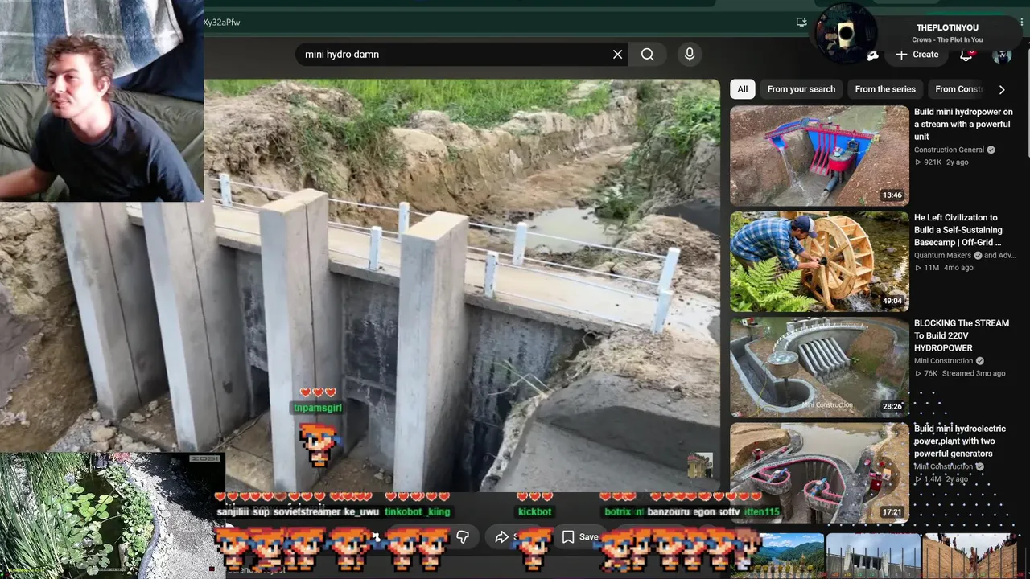Open the account avatar menu
This screenshot has height=579, width=1030.
(x=1002, y=55)
